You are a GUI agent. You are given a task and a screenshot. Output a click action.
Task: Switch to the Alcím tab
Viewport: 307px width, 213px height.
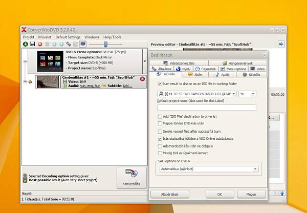pyautogui.click(x=195, y=74)
